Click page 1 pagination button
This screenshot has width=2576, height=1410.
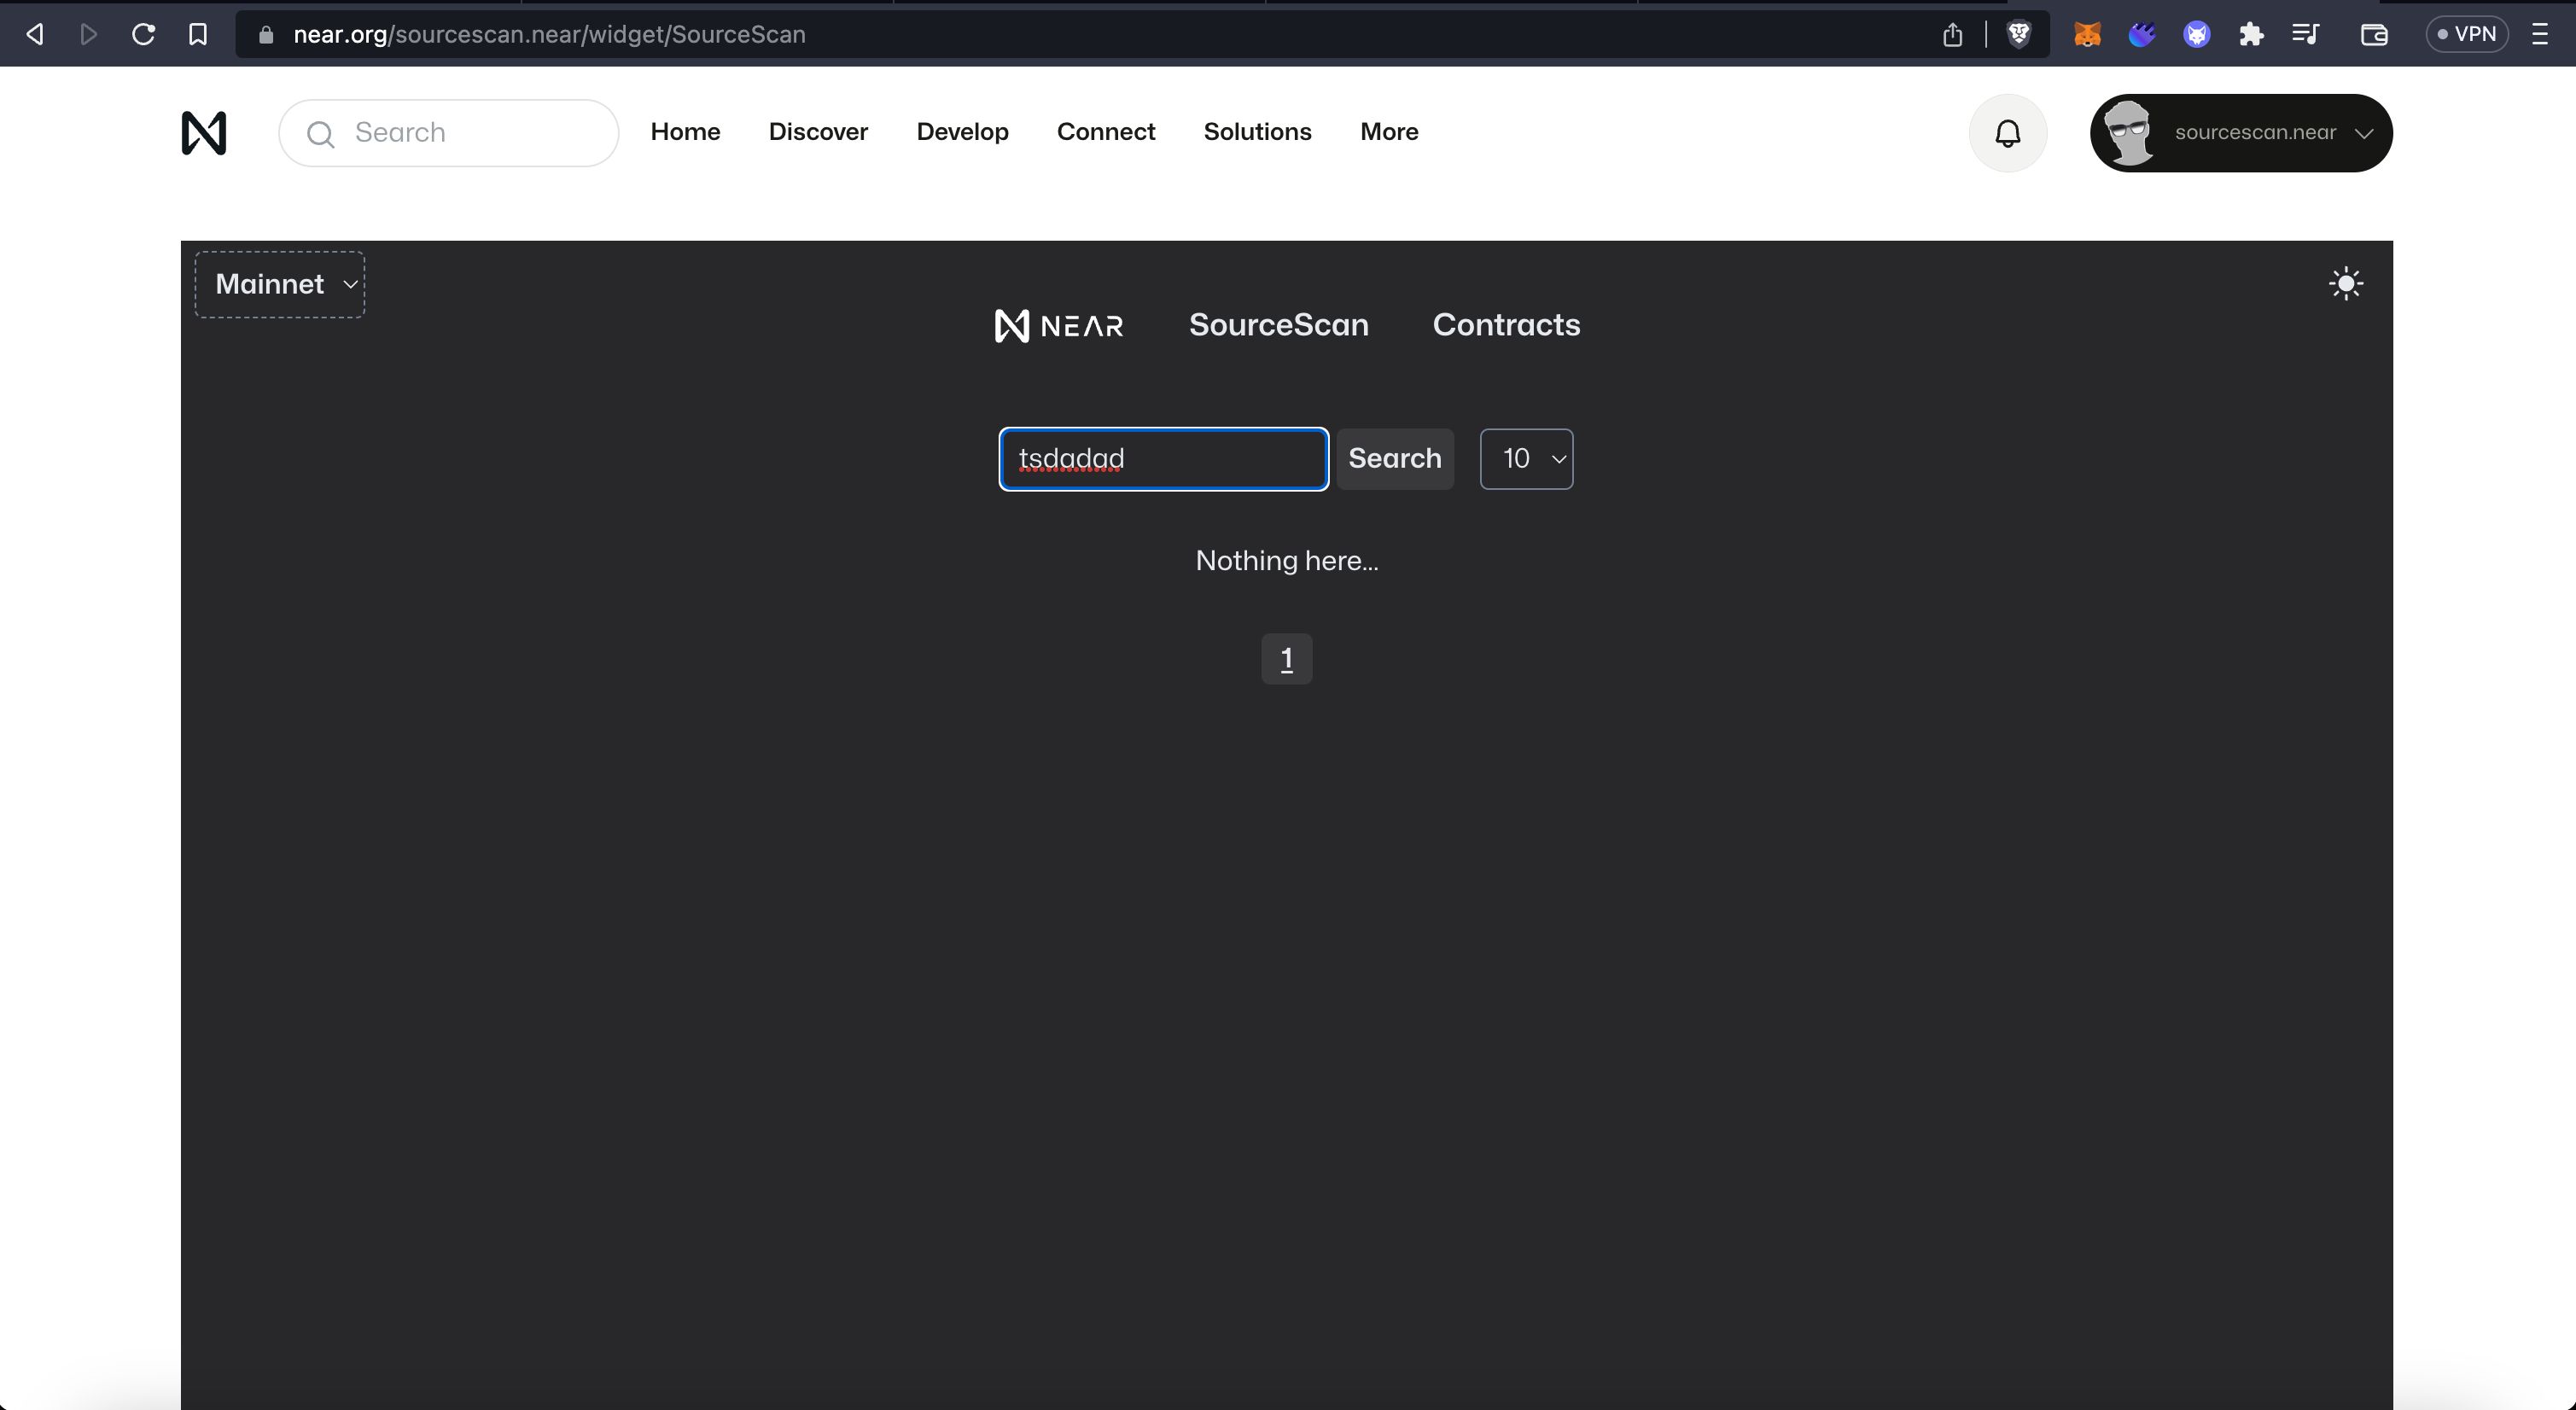point(1286,658)
